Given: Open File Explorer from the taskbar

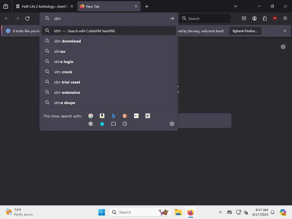Looking at the screenshot, I should pos(178,212).
